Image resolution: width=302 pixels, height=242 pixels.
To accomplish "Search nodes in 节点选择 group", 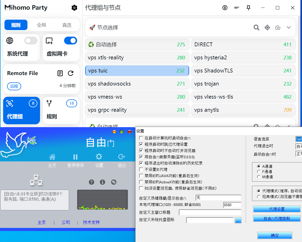I will pos(256,27).
